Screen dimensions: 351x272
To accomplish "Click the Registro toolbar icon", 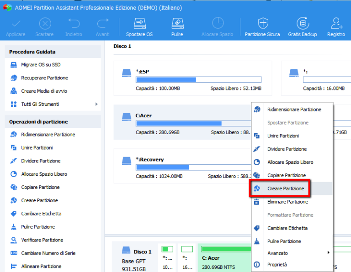I will click(x=336, y=23).
